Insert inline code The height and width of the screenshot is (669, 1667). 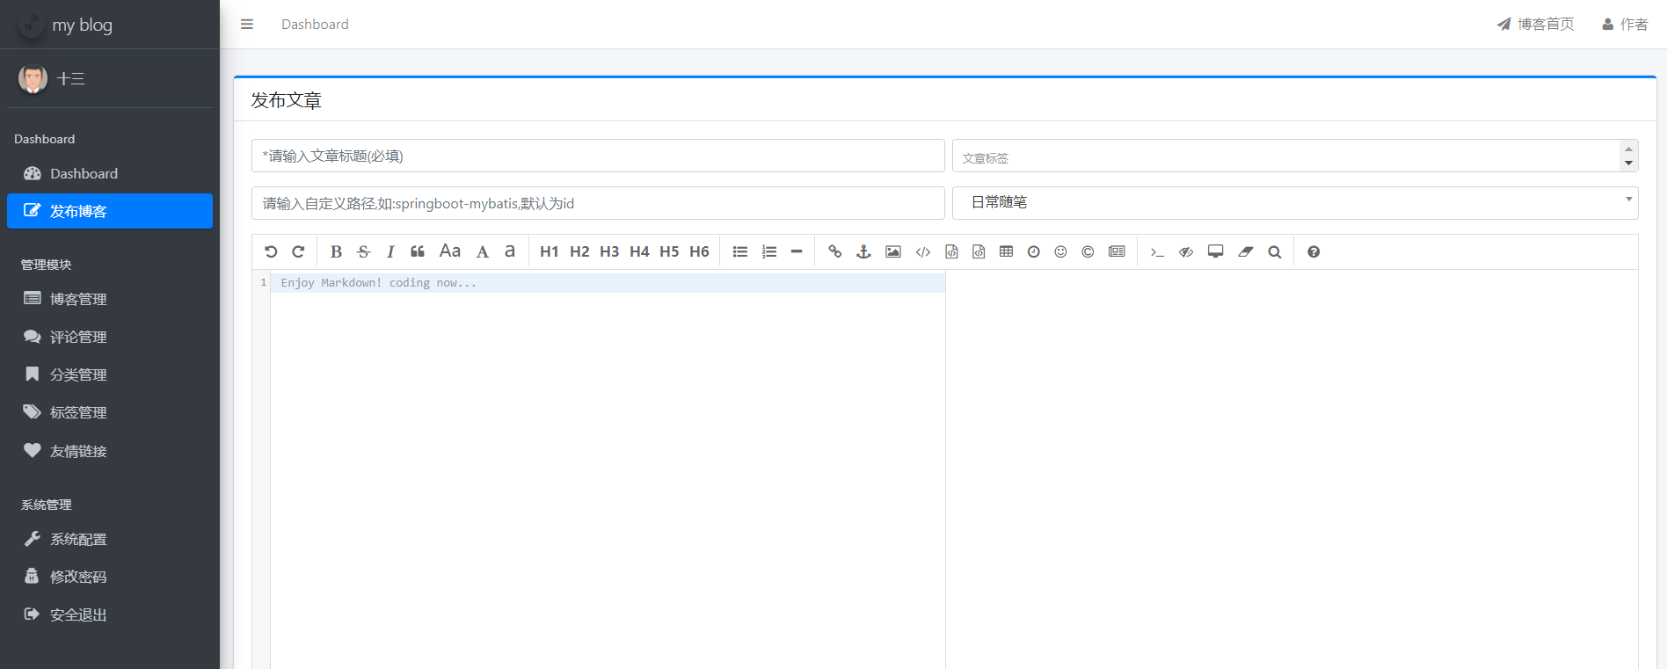(923, 251)
